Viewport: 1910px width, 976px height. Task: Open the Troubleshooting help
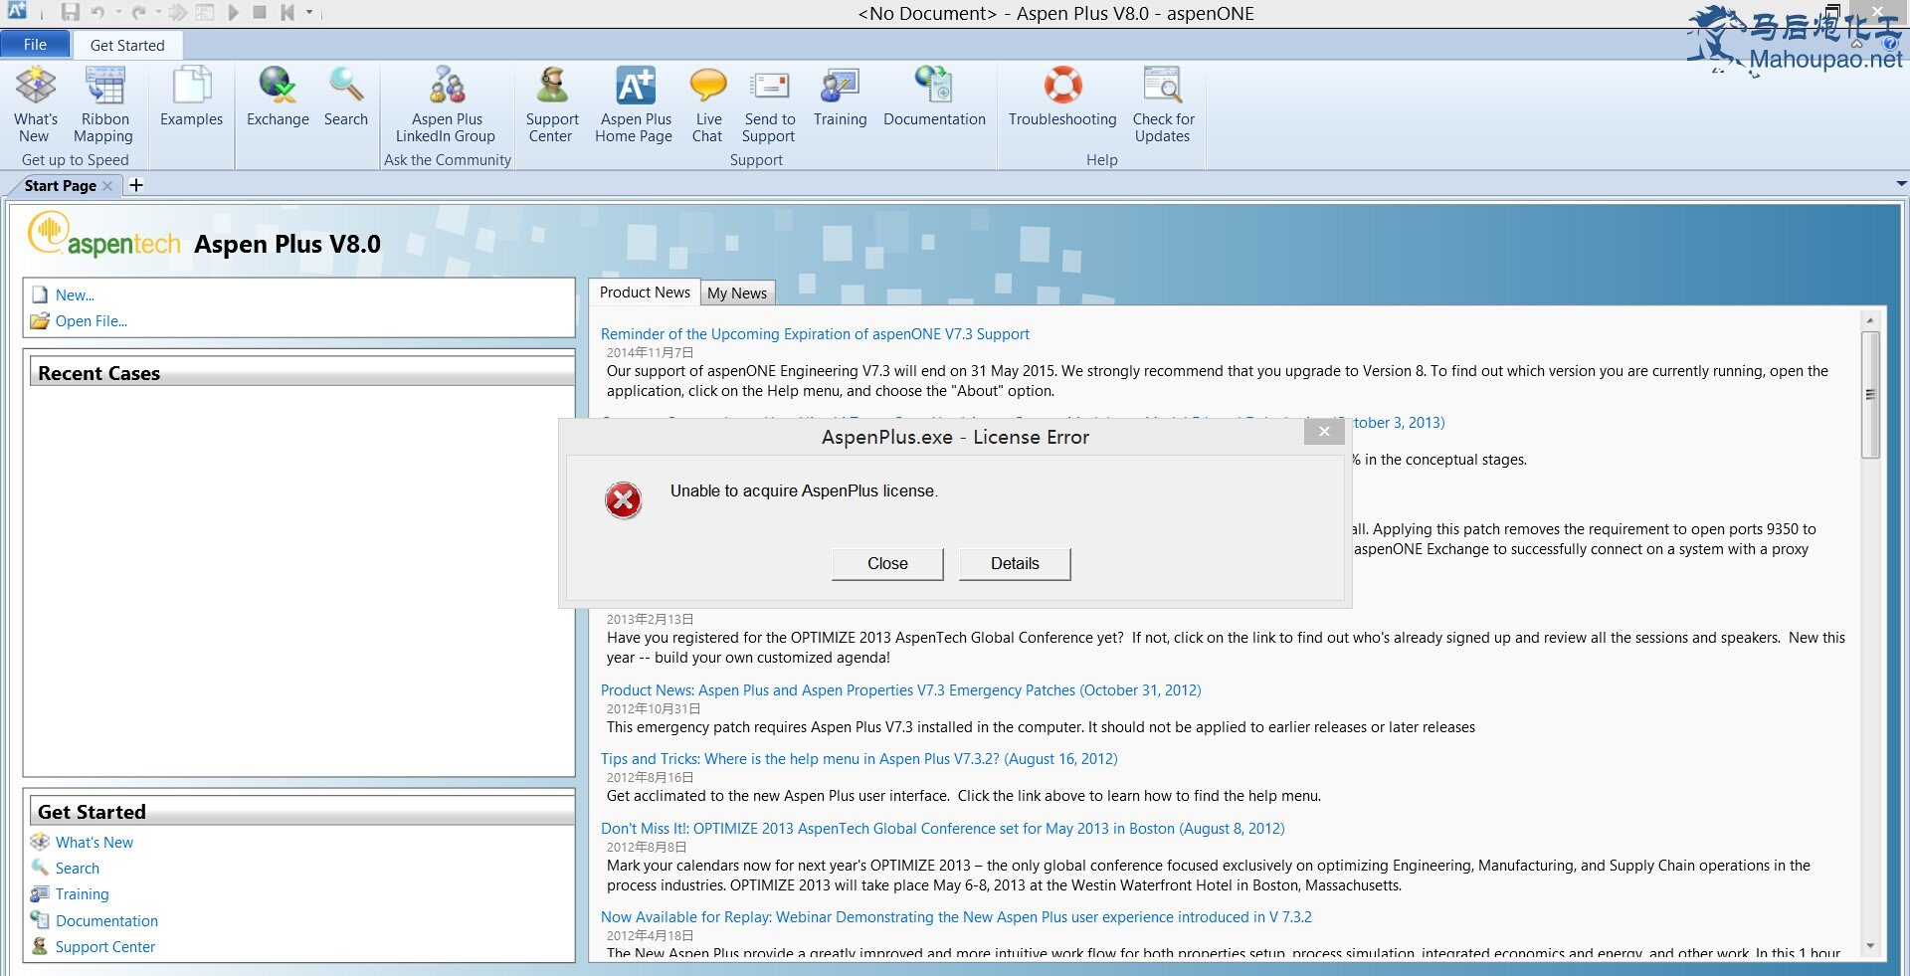[1062, 98]
